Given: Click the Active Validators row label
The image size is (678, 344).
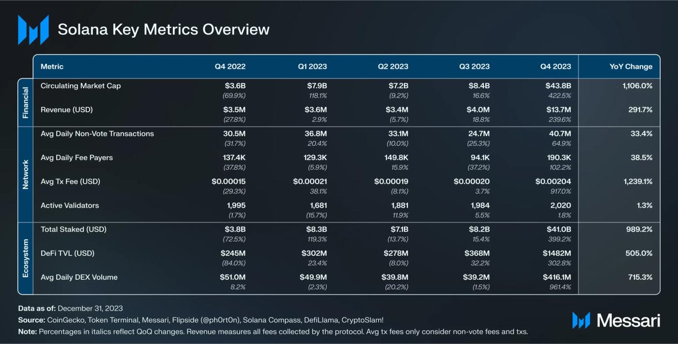Looking at the screenshot, I should coord(70,206).
